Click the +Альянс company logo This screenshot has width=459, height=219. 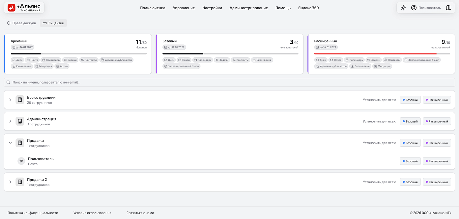pos(24,8)
